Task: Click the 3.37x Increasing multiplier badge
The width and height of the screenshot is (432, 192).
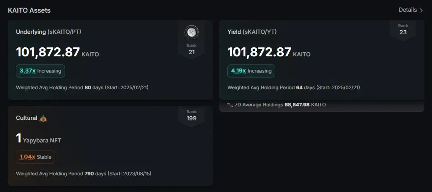Action: point(41,71)
